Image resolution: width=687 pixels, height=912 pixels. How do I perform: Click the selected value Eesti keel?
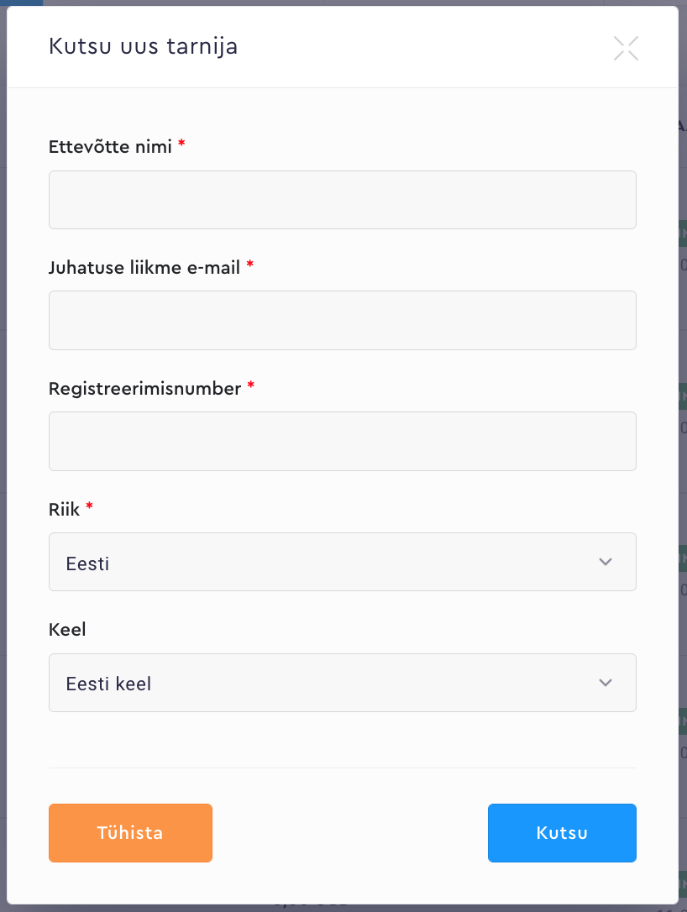tap(108, 684)
